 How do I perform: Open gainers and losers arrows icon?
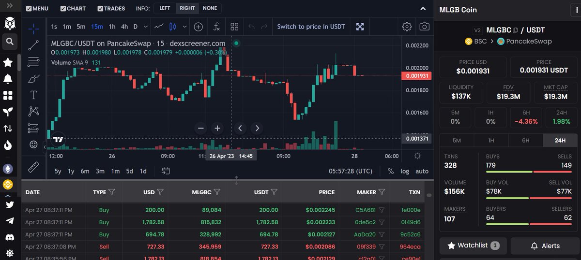tap(8, 129)
